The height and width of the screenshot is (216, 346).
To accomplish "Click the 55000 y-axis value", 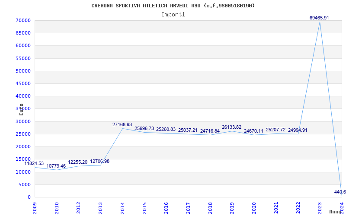I will click(x=23, y=58).
